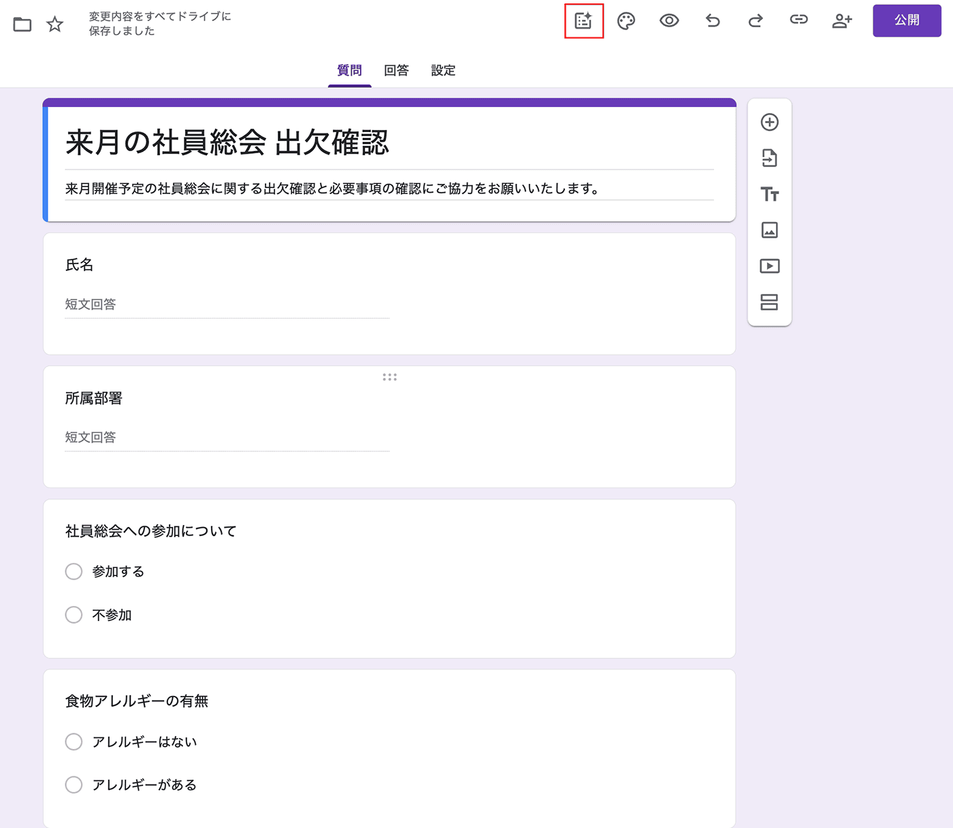The height and width of the screenshot is (828, 953).
Task: Add a new question
Action: 769,123
